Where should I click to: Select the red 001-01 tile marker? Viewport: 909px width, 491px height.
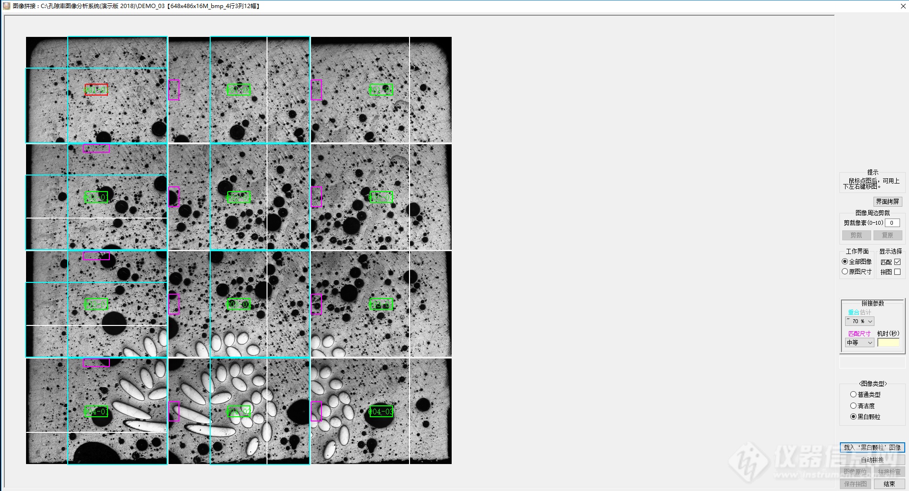[96, 90]
